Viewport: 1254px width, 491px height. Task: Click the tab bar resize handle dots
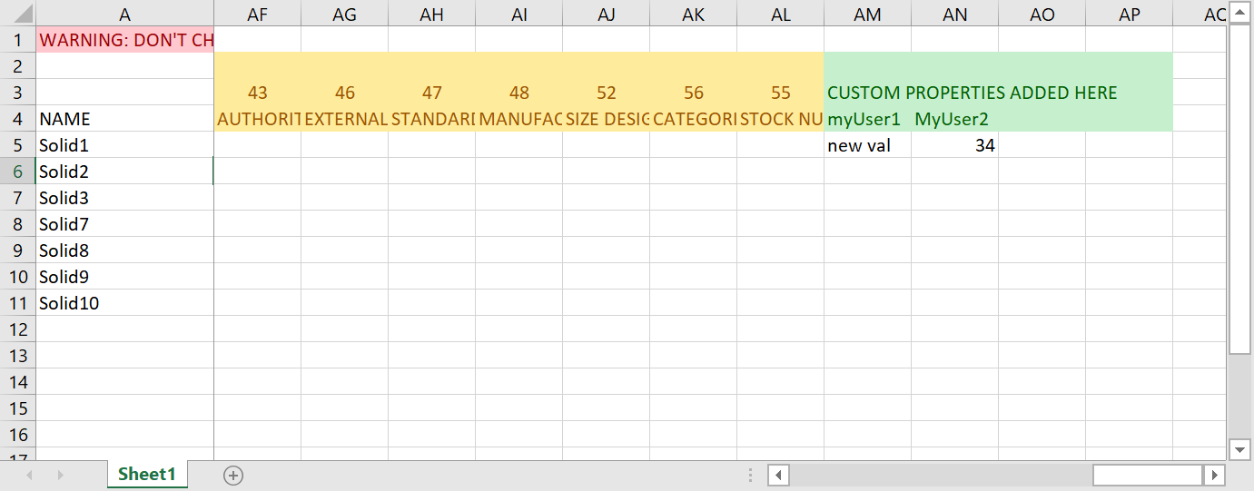point(750,475)
